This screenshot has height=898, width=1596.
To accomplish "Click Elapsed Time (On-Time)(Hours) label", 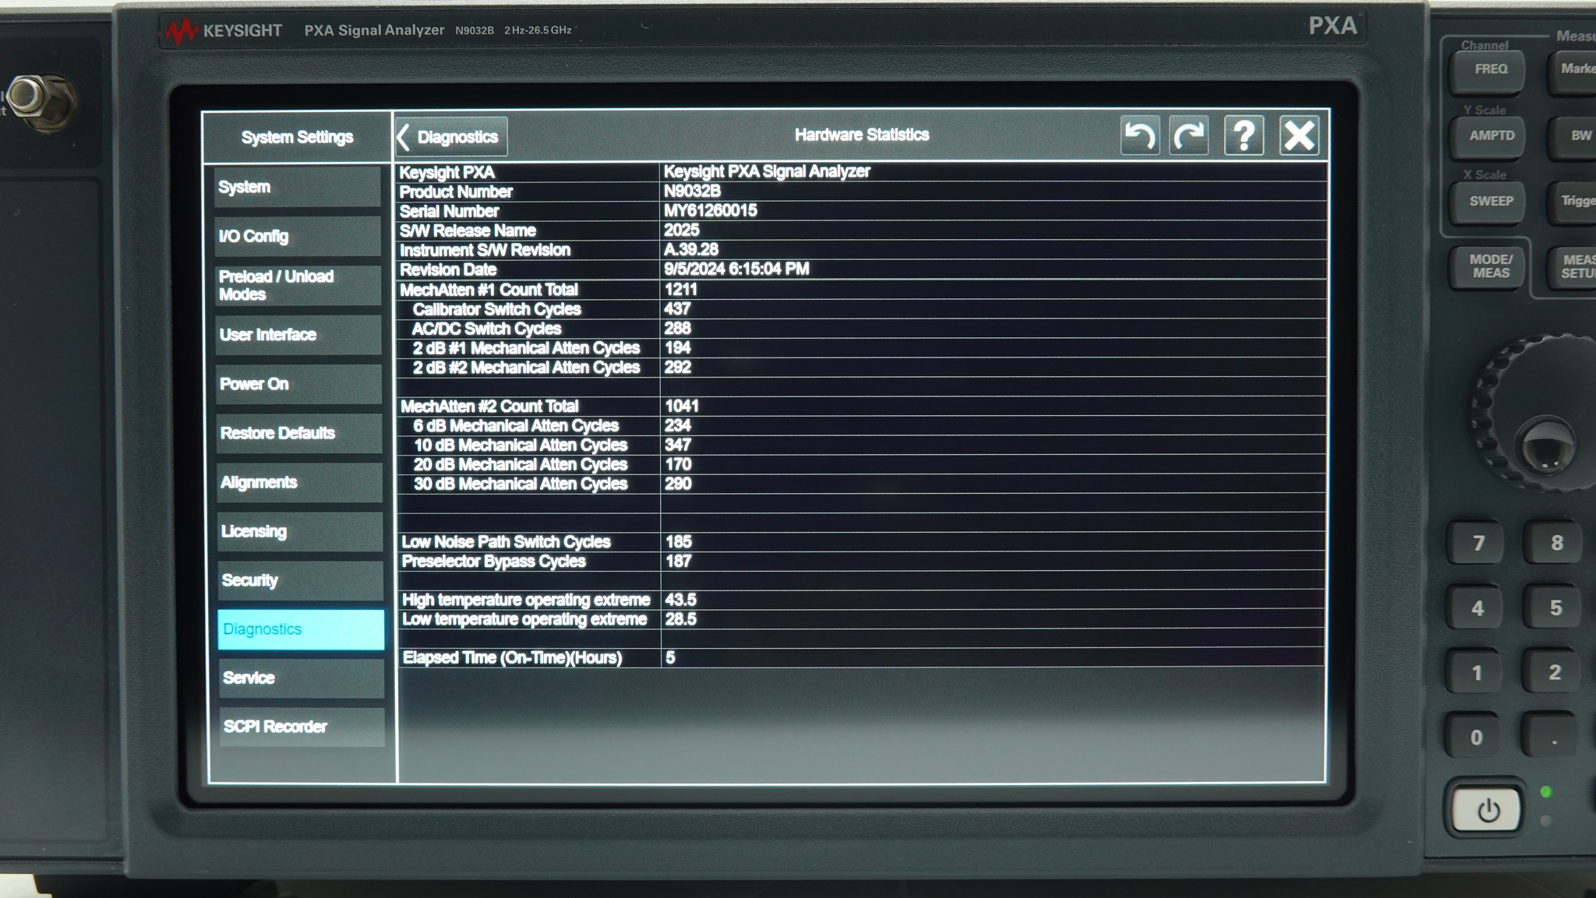I will pos(512,658).
